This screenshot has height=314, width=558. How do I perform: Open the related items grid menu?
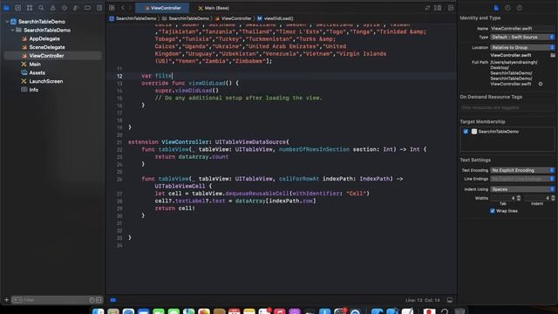click(x=112, y=8)
